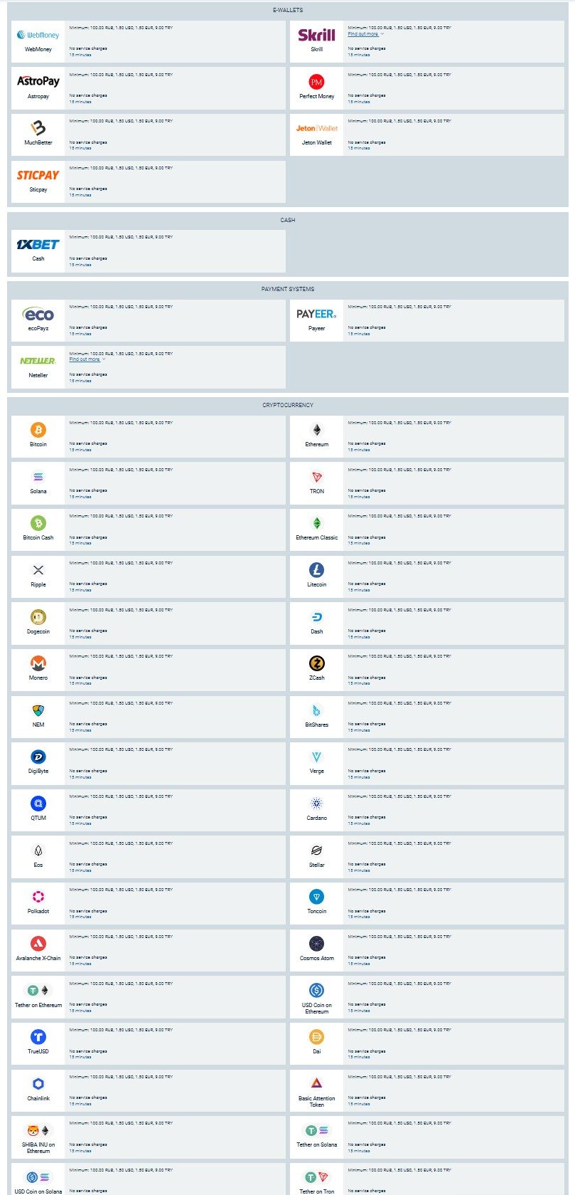Select the Chainlink hexagon icon
This screenshot has width=575, height=1195.
[x=38, y=1084]
